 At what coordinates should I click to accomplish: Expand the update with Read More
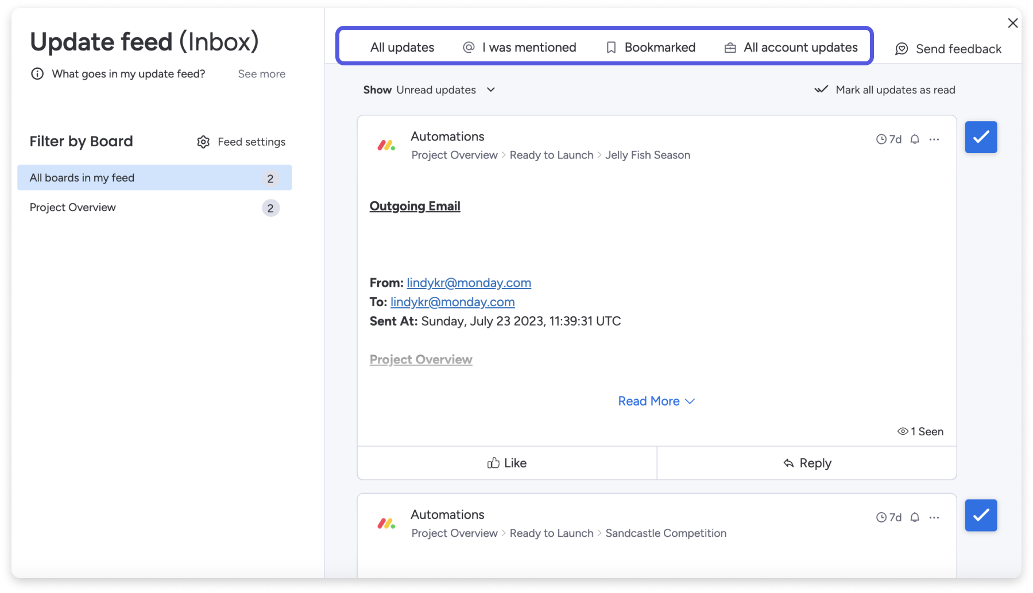tap(656, 401)
